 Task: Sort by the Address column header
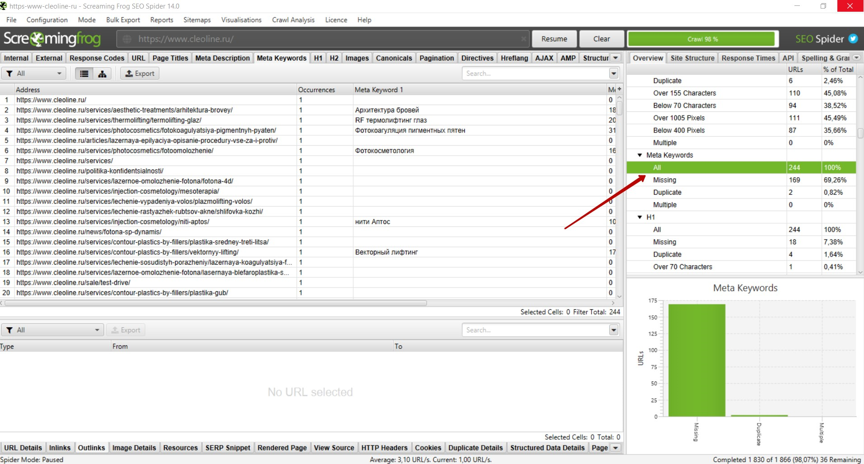coord(155,90)
